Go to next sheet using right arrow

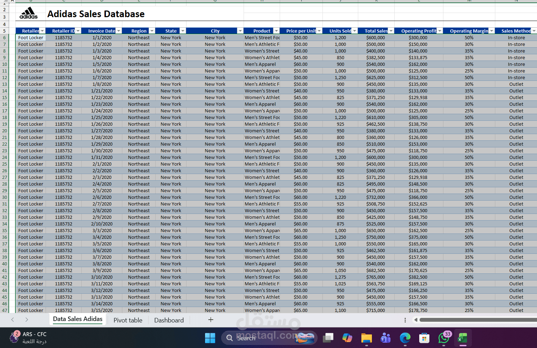pos(27,320)
